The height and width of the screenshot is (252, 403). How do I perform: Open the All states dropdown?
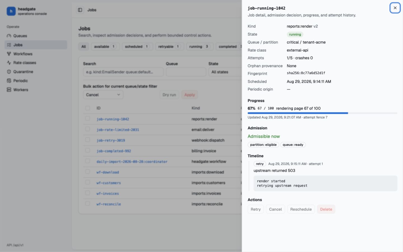(x=225, y=72)
